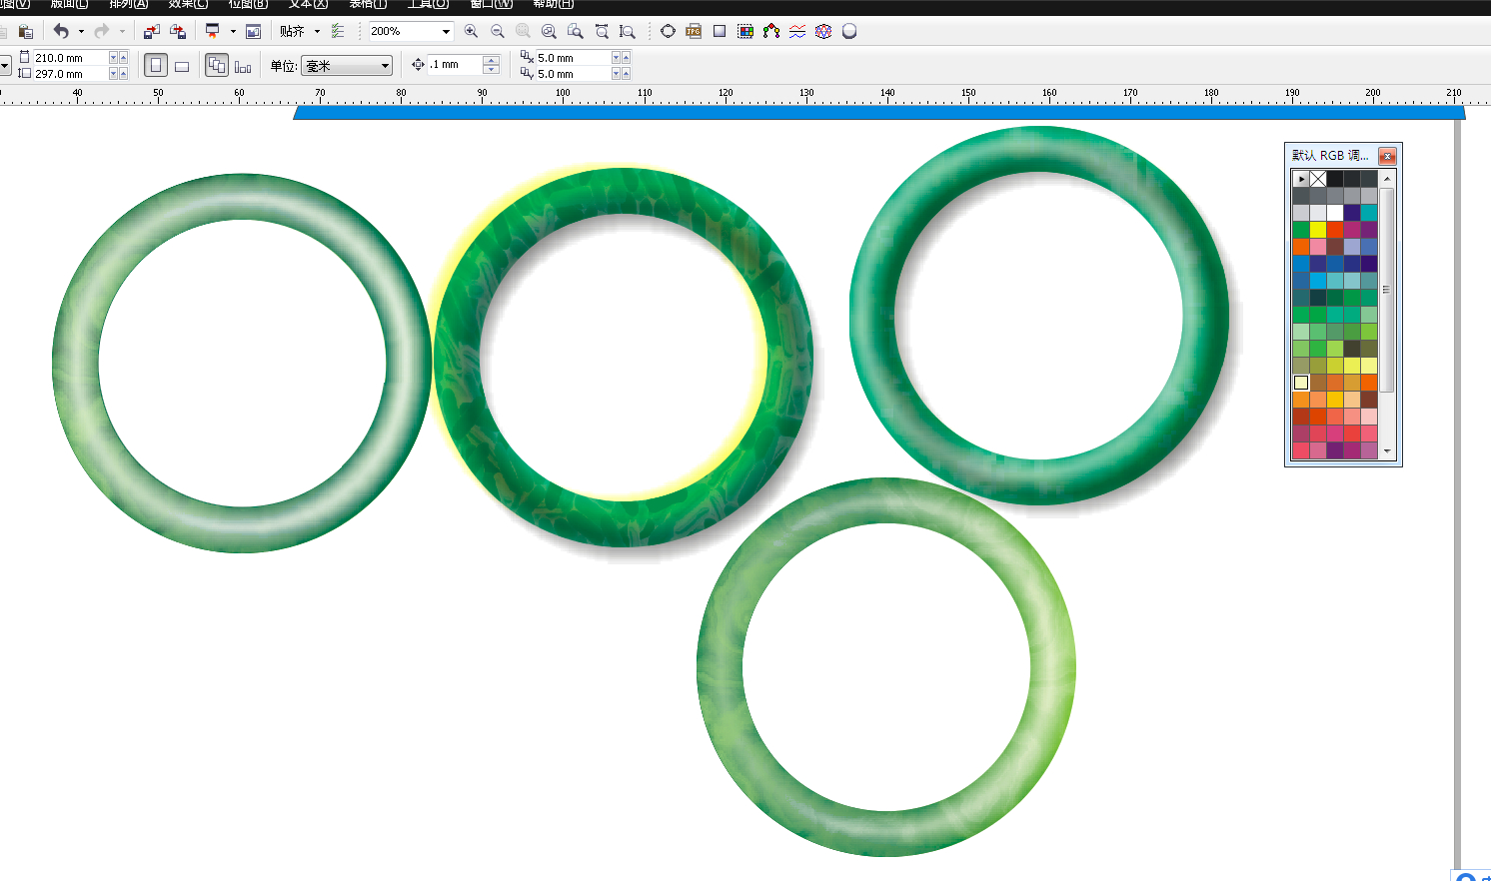This screenshot has height=881, width=1491.
Task: Open the options checklist icon
Action: click(x=338, y=32)
